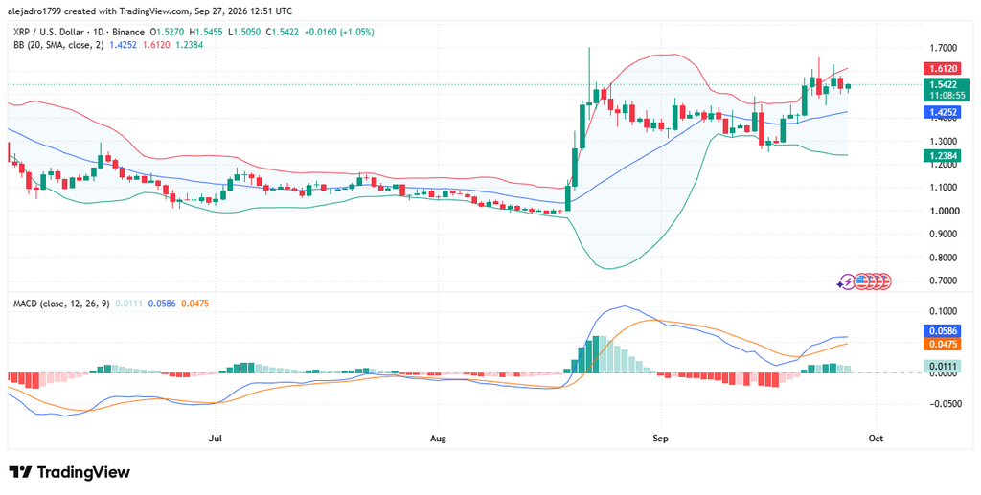981x495 pixels.
Task: Click the close value C1.5422 in header
Action: click(285, 32)
